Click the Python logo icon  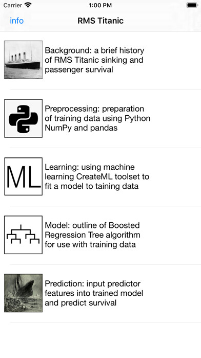[x=23, y=118]
